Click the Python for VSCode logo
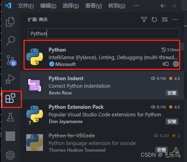The image size is (187, 162). click(x=35, y=143)
